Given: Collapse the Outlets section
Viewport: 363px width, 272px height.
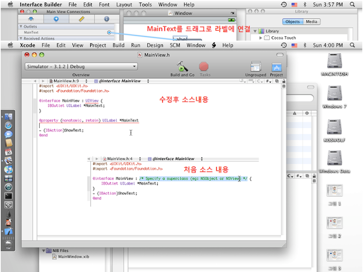Looking at the screenshot, I should click(21, 27).
